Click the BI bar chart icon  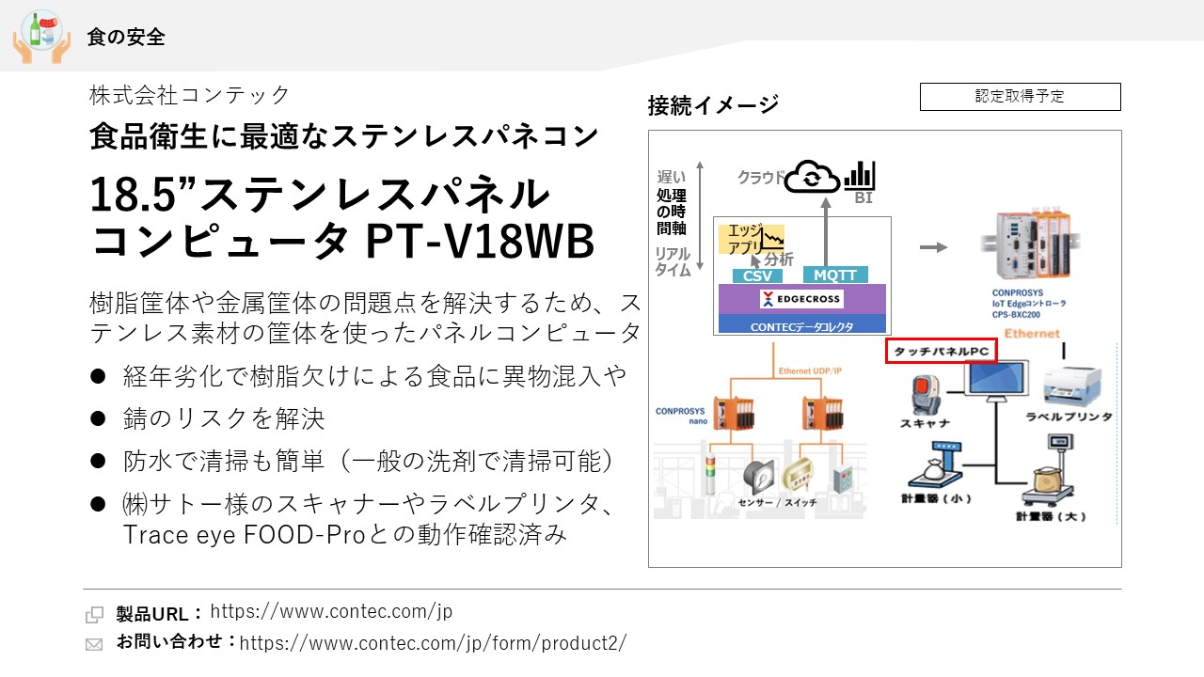(x=860, y=174)
